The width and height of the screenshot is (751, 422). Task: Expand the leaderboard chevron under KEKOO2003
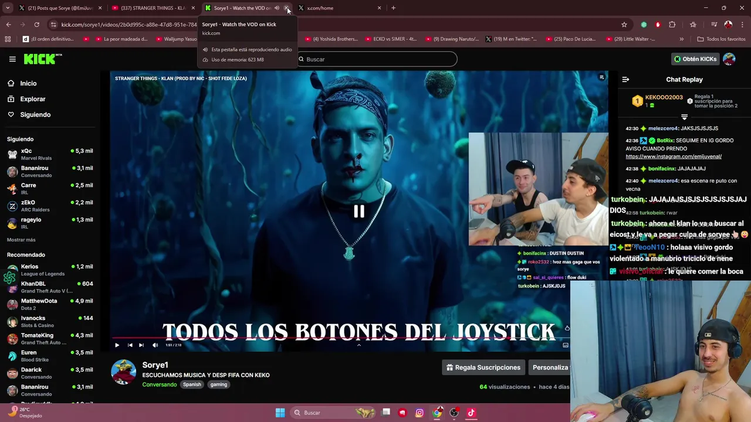tap(684, 117)
